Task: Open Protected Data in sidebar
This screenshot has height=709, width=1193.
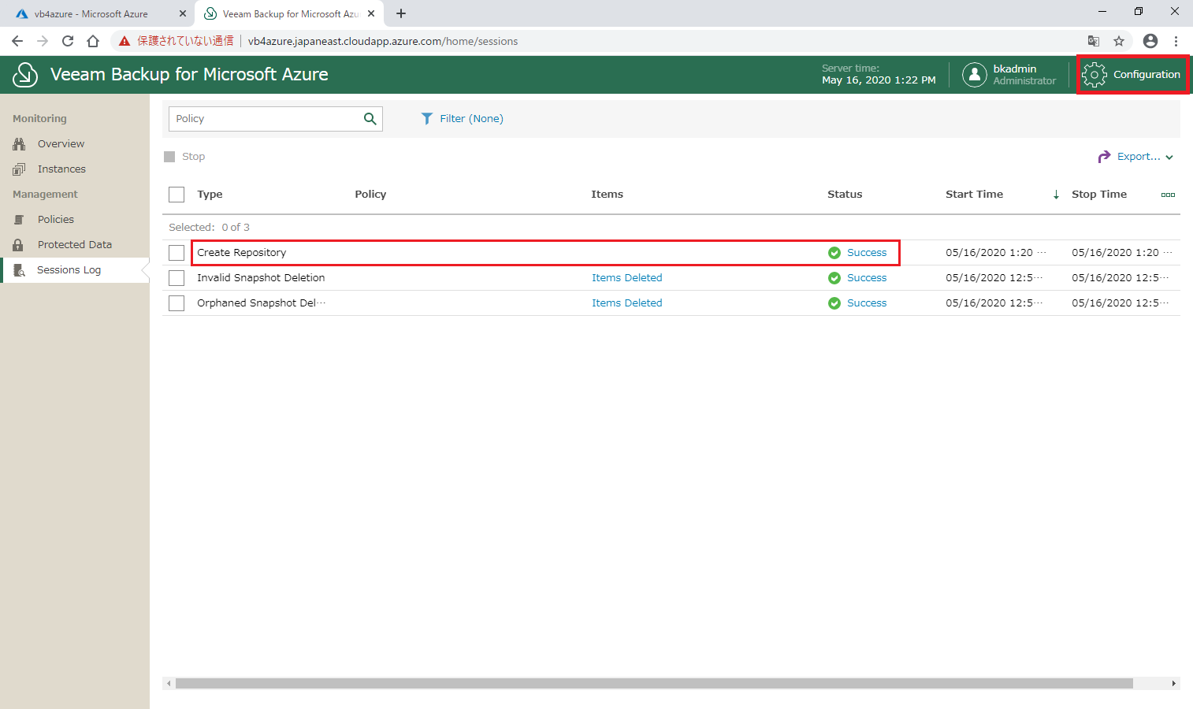Action: coord(75,245)
